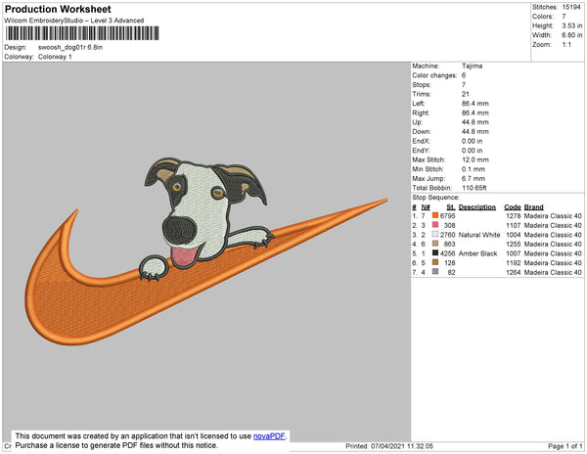This screenshot has width=587, height=454.
Task: Click the stitch count 6795 in row 1
Action: click(x=448, y=216)
